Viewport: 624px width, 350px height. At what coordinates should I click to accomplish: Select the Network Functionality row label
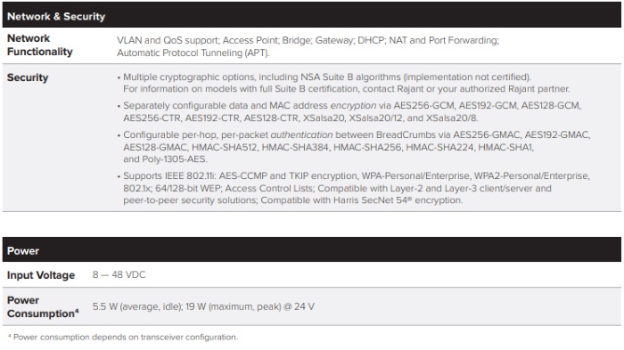pyautogui.click(x=40, y=45)
